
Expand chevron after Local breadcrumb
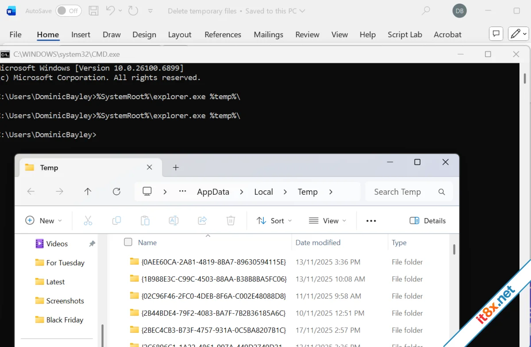(x=285, y=192)
